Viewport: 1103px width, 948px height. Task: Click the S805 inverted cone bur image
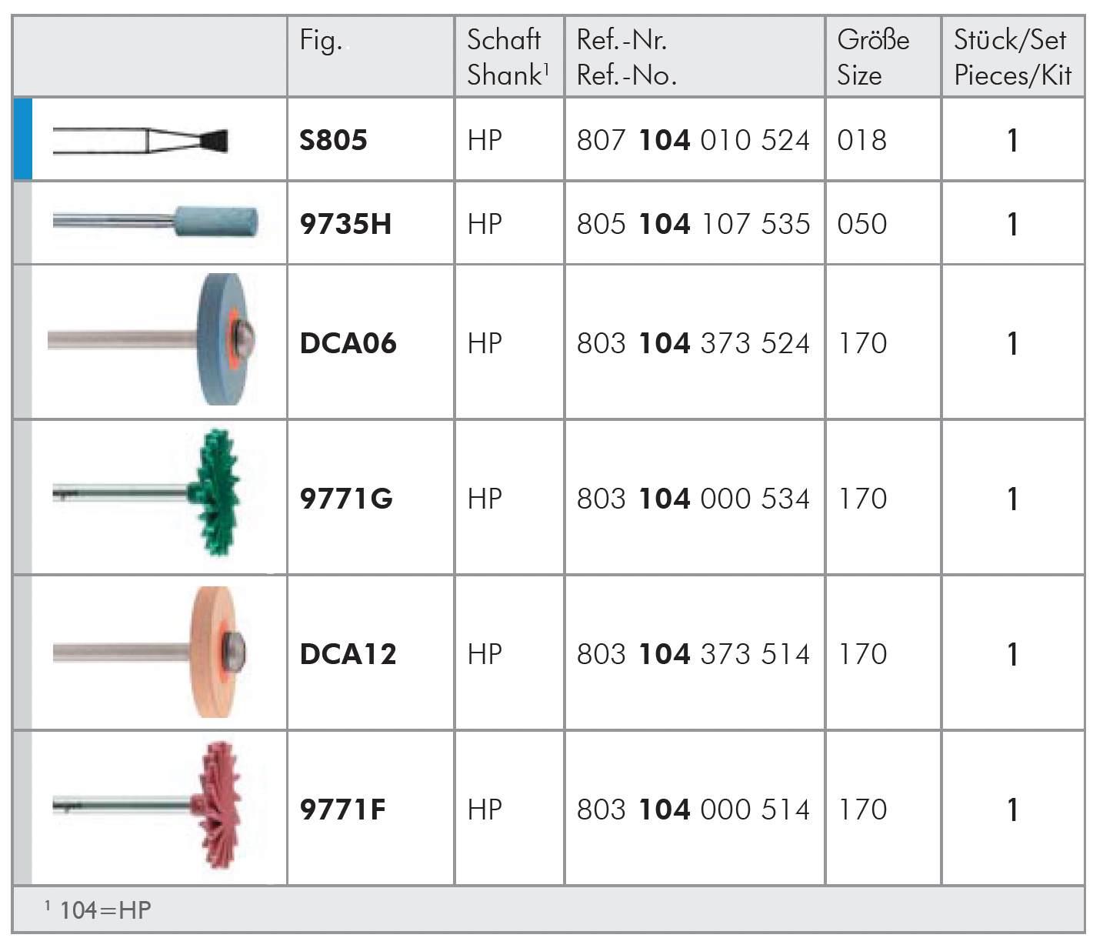[x=142, y=141]
